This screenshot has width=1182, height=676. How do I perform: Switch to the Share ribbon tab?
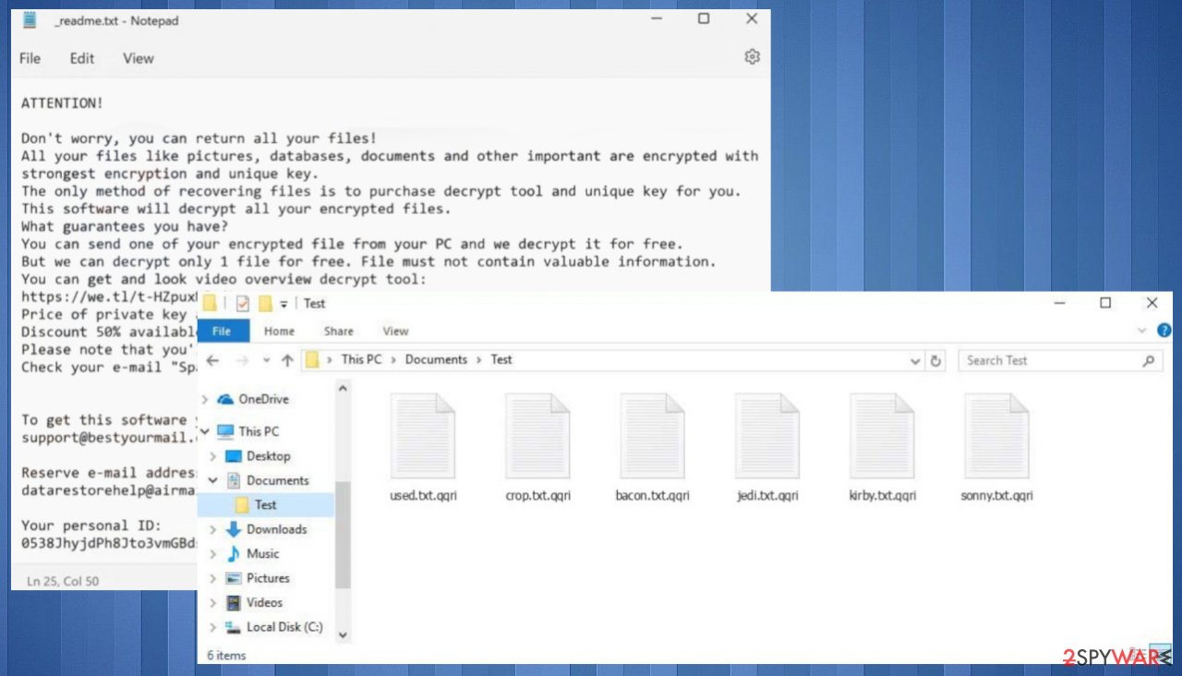point(338,331)
